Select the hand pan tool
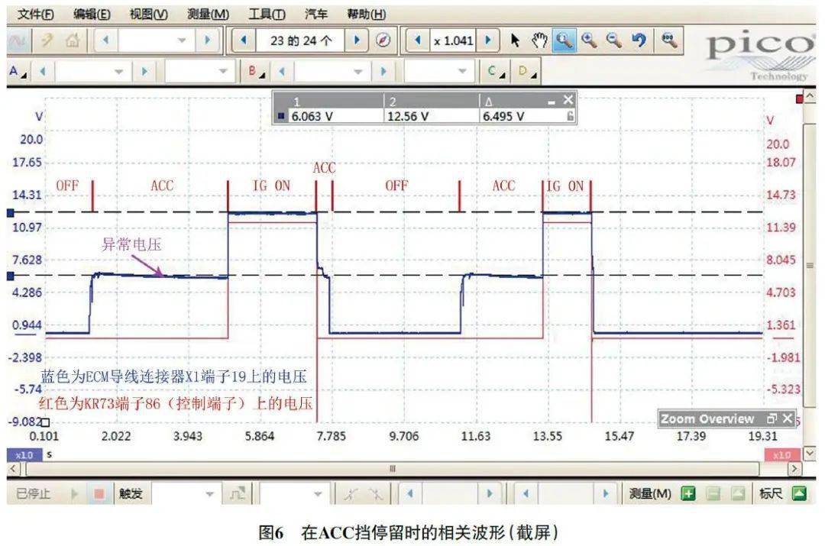Screen dimensions: 825x546 click(539, 40)
